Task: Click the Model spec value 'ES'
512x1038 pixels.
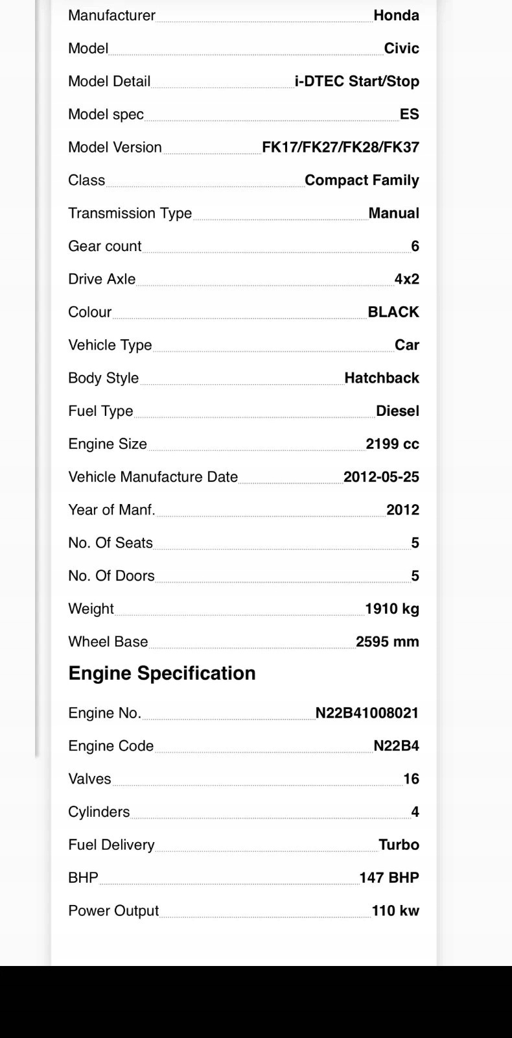Action: point(409,115)
